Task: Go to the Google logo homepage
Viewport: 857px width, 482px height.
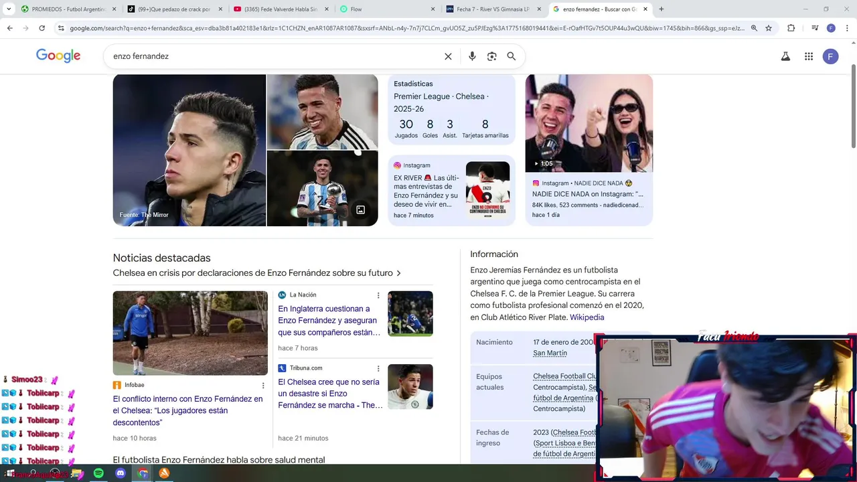Action: (x=58, y=56)
